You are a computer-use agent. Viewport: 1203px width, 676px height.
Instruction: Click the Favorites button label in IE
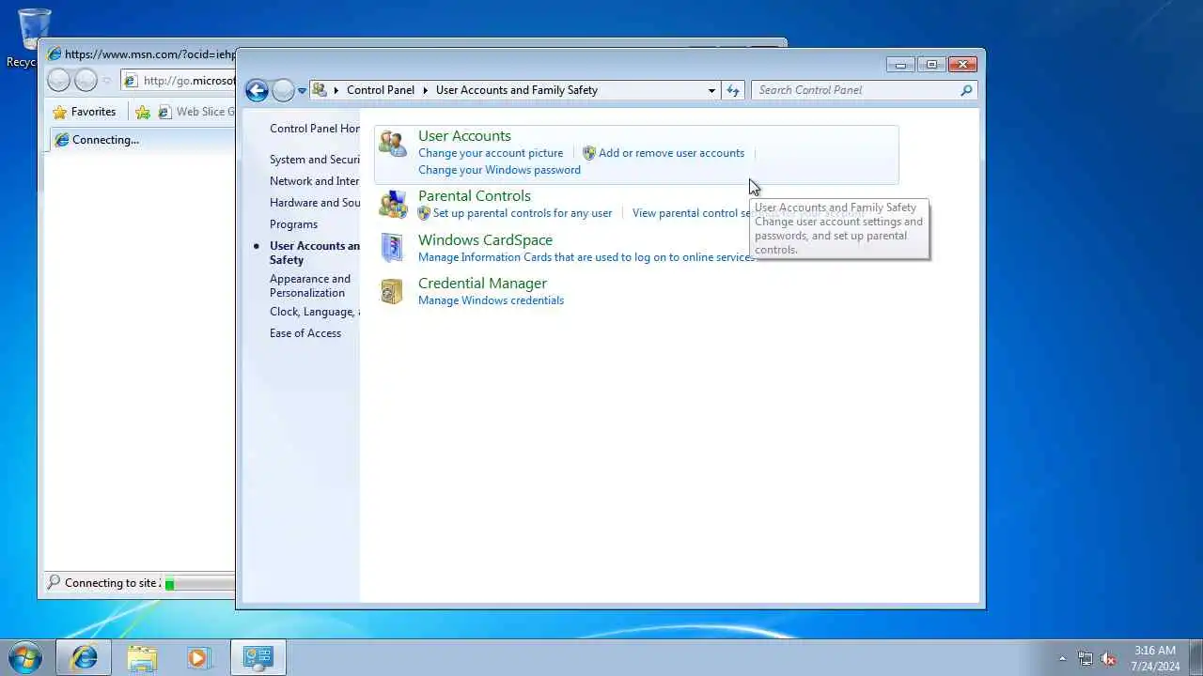click(93, 112)
